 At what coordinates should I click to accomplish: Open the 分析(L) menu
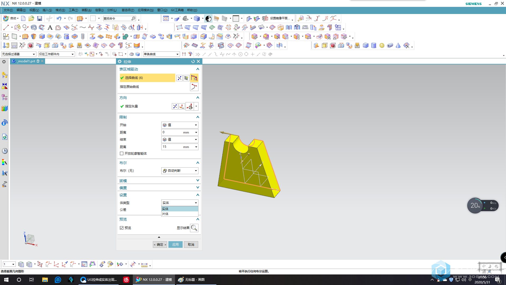click(112, 10)
